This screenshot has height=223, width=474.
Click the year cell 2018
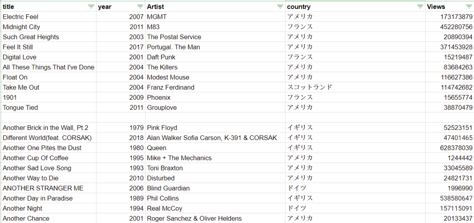(x=121, y=138)
